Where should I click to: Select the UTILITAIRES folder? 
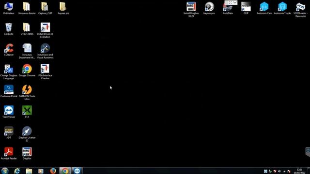(x=27, y=29)
